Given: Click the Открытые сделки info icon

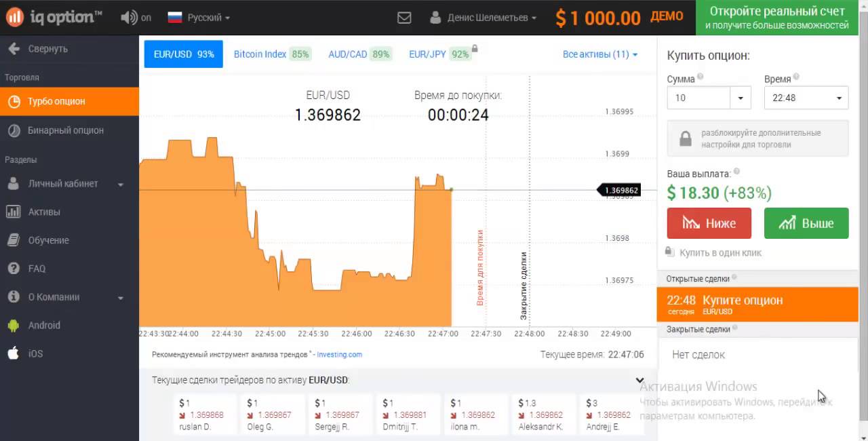Looking at the screenshot, I should coord(734,277).
